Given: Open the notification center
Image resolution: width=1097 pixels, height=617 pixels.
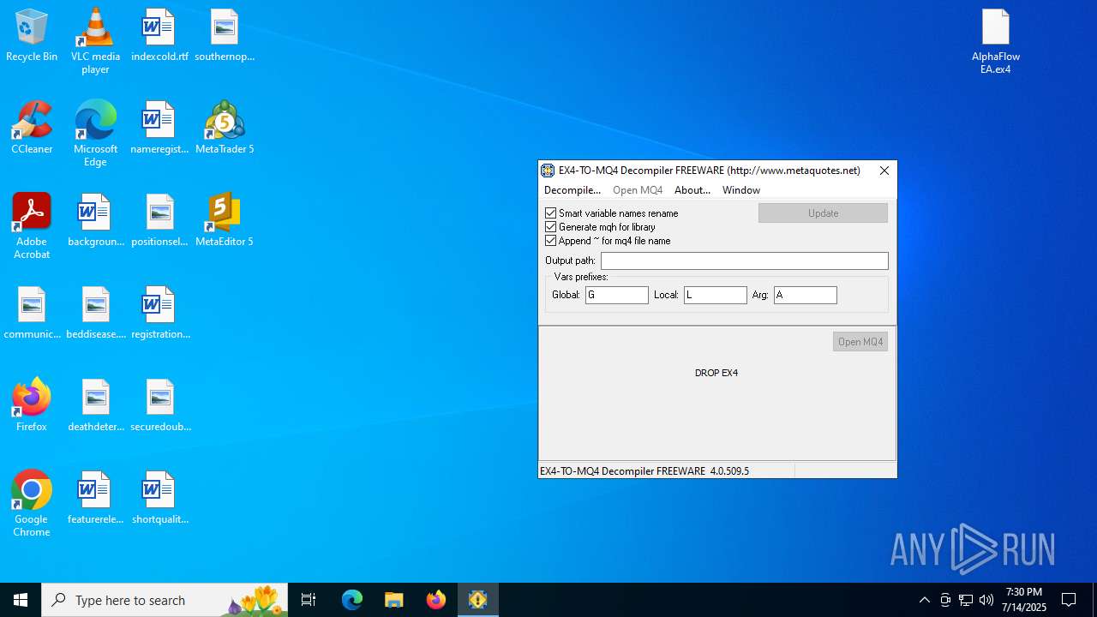Looking at the screenshot, I should 1069,600.
